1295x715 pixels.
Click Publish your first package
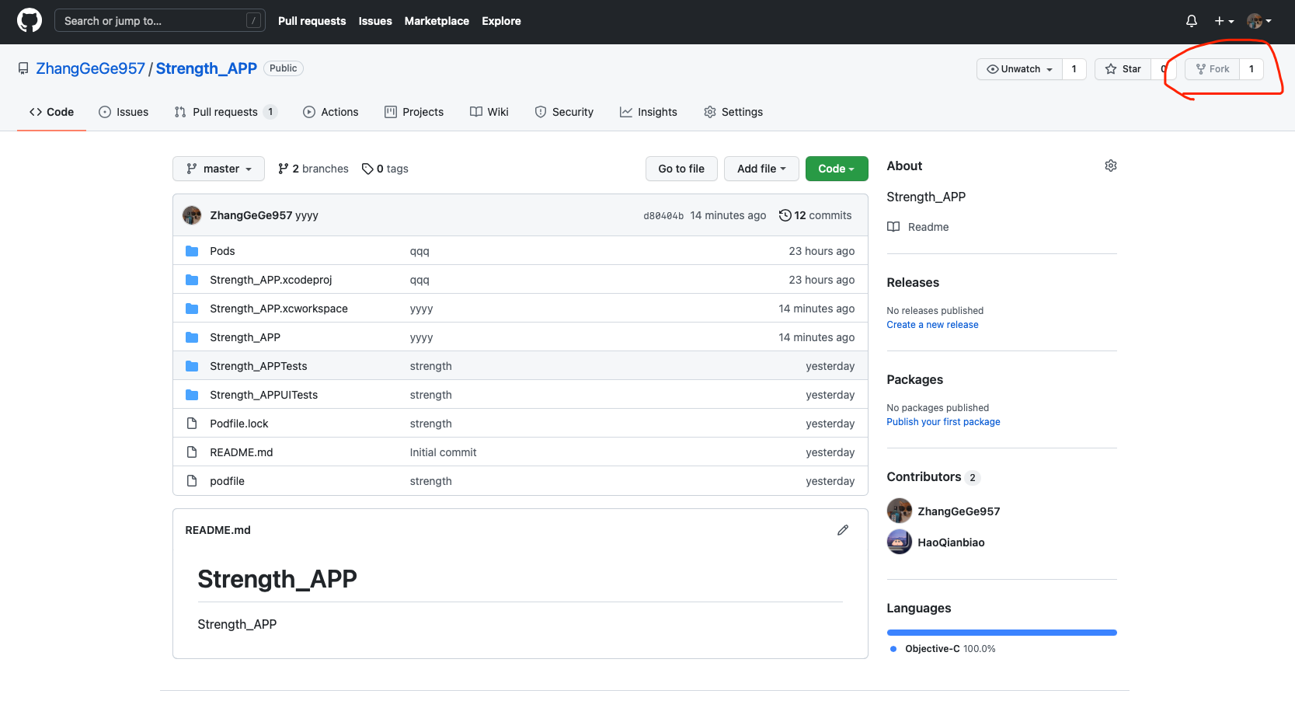tap(943, 422)
